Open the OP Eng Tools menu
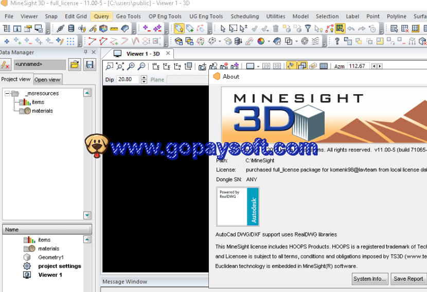427x292 pixels. (165, 16)
